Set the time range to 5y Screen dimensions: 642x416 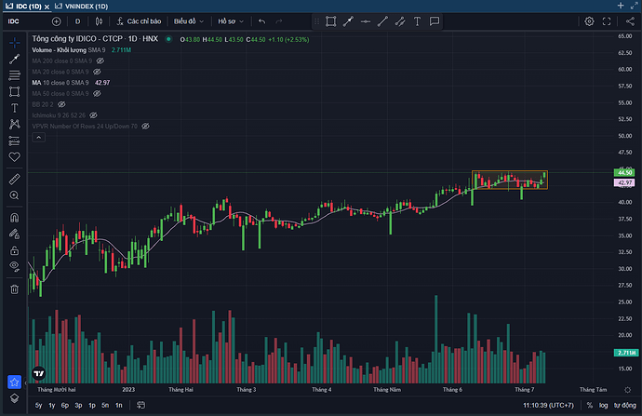pos(38,406)
